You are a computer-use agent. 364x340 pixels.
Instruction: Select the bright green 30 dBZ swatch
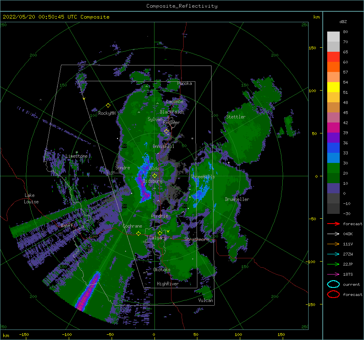[x=333, y=168]
